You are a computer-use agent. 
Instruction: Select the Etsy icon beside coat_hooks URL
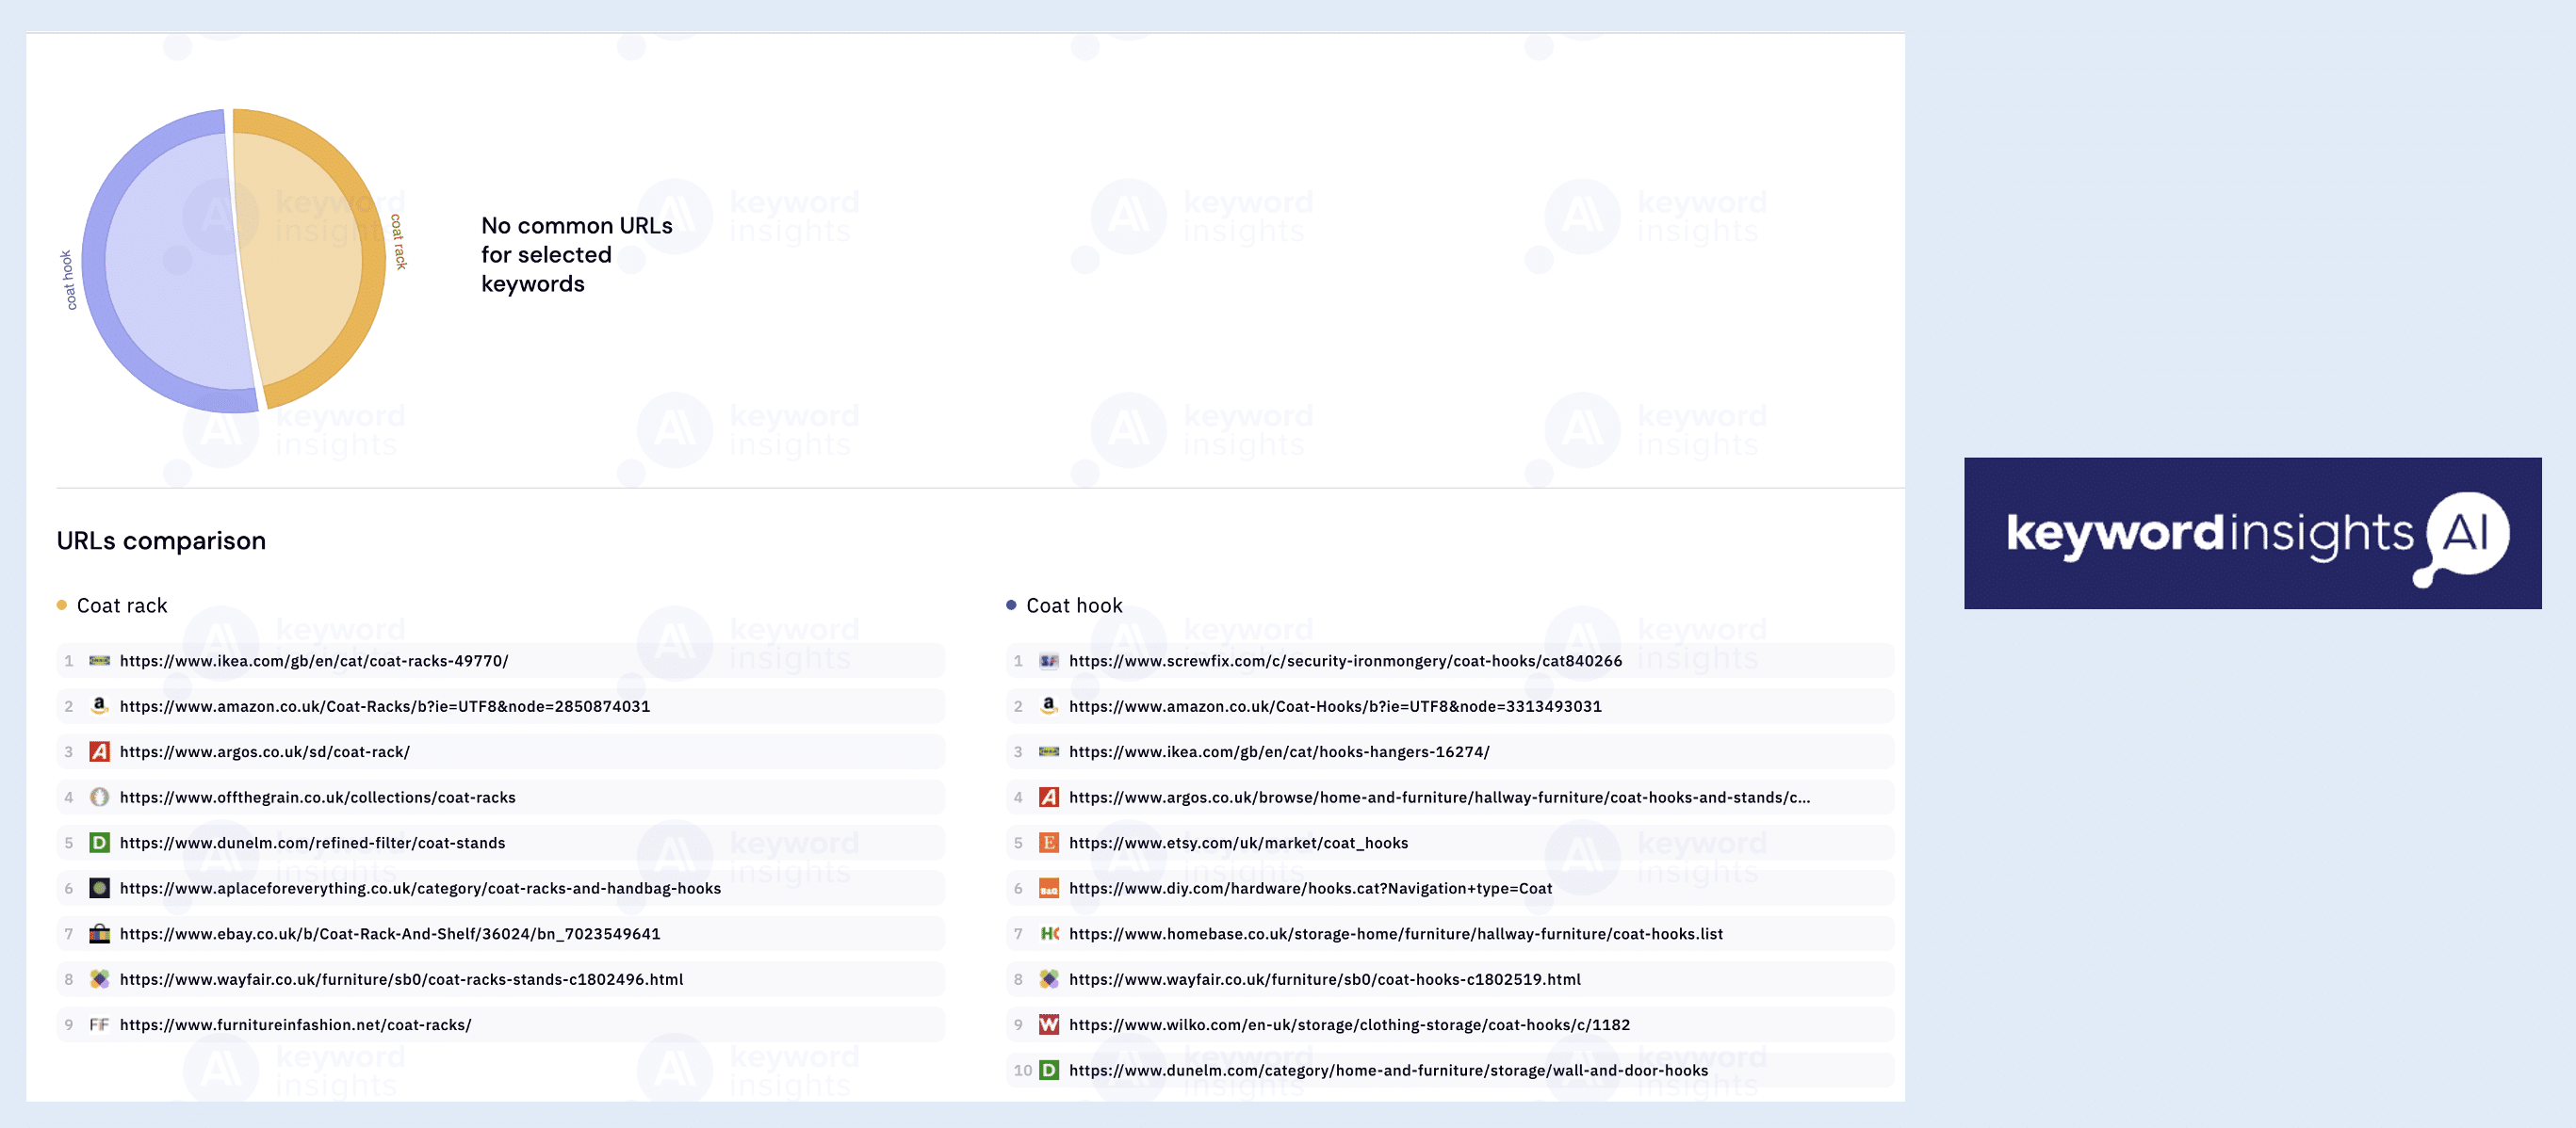point(1048,843)
